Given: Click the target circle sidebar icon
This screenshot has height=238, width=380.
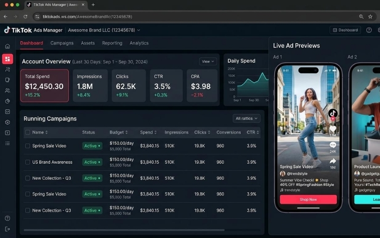Looking at the screenshot, I should 8,122.
